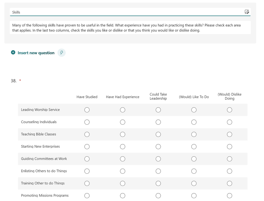Edit the Skills section title field
Viewport: 264px width, 201px height.
(127, 12)
